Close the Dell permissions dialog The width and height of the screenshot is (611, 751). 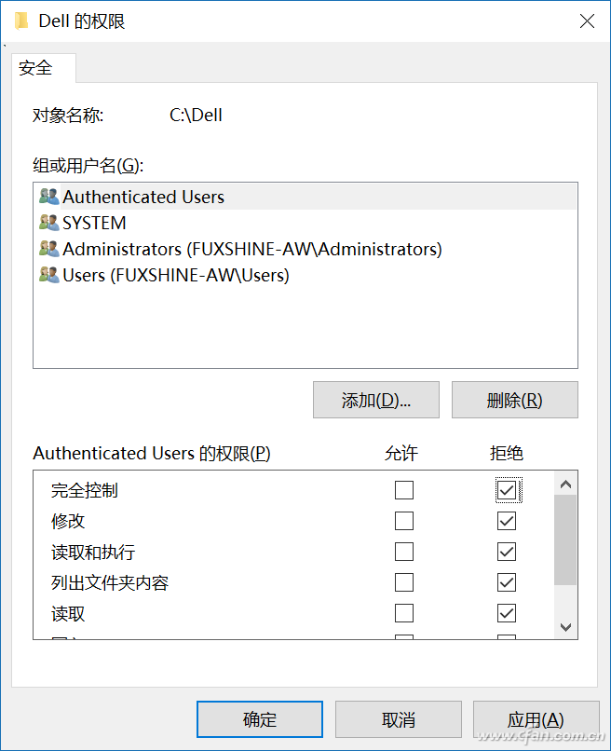[587, 20]
